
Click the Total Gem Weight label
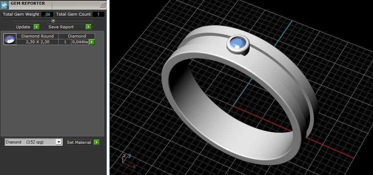click(21, 14)
